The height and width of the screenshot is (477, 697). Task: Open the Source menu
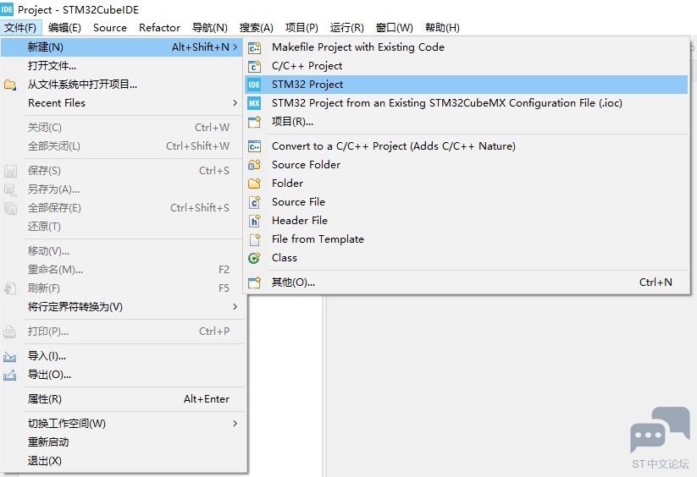pos(110,28)
